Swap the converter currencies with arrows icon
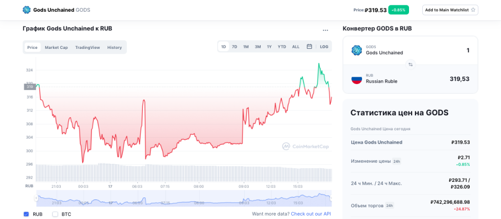The image size is (501, 219). (410, 64)
